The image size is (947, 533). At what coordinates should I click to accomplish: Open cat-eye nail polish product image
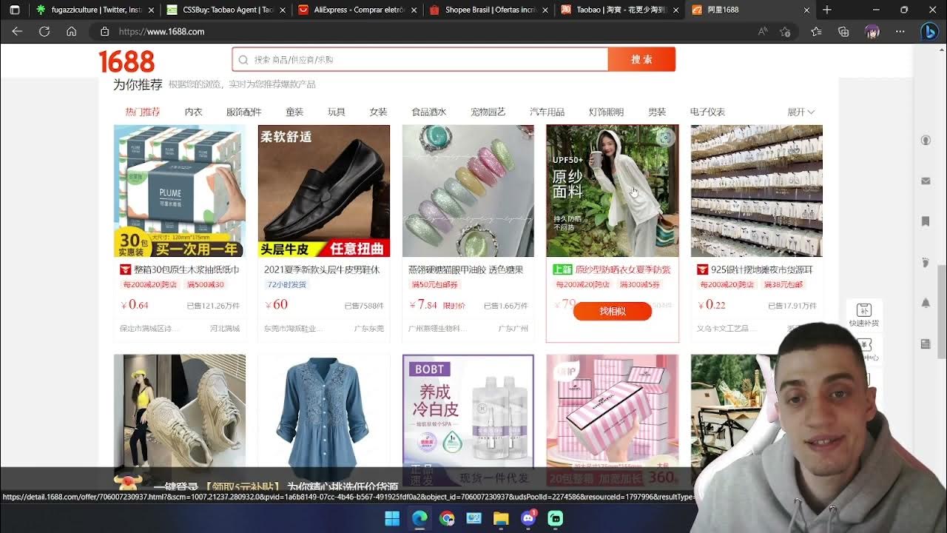[x=468, y=191]
